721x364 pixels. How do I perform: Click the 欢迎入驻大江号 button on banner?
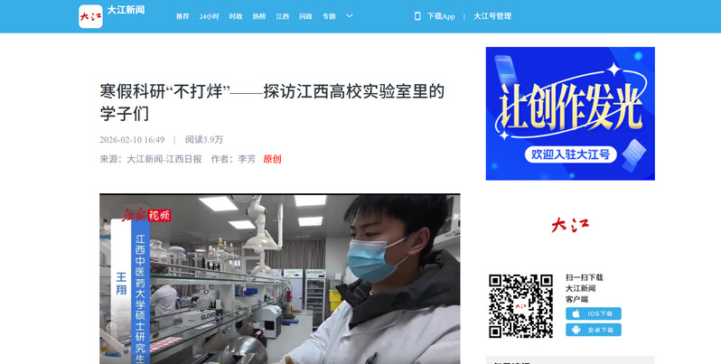coord(571,154)
